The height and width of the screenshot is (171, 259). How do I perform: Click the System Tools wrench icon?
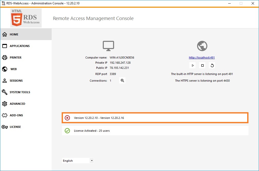click(5, 92)
